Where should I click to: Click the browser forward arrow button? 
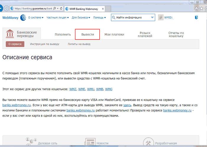click(6, 9)
